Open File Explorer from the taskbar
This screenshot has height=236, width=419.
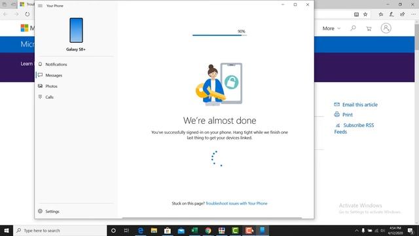pos(154,230)
